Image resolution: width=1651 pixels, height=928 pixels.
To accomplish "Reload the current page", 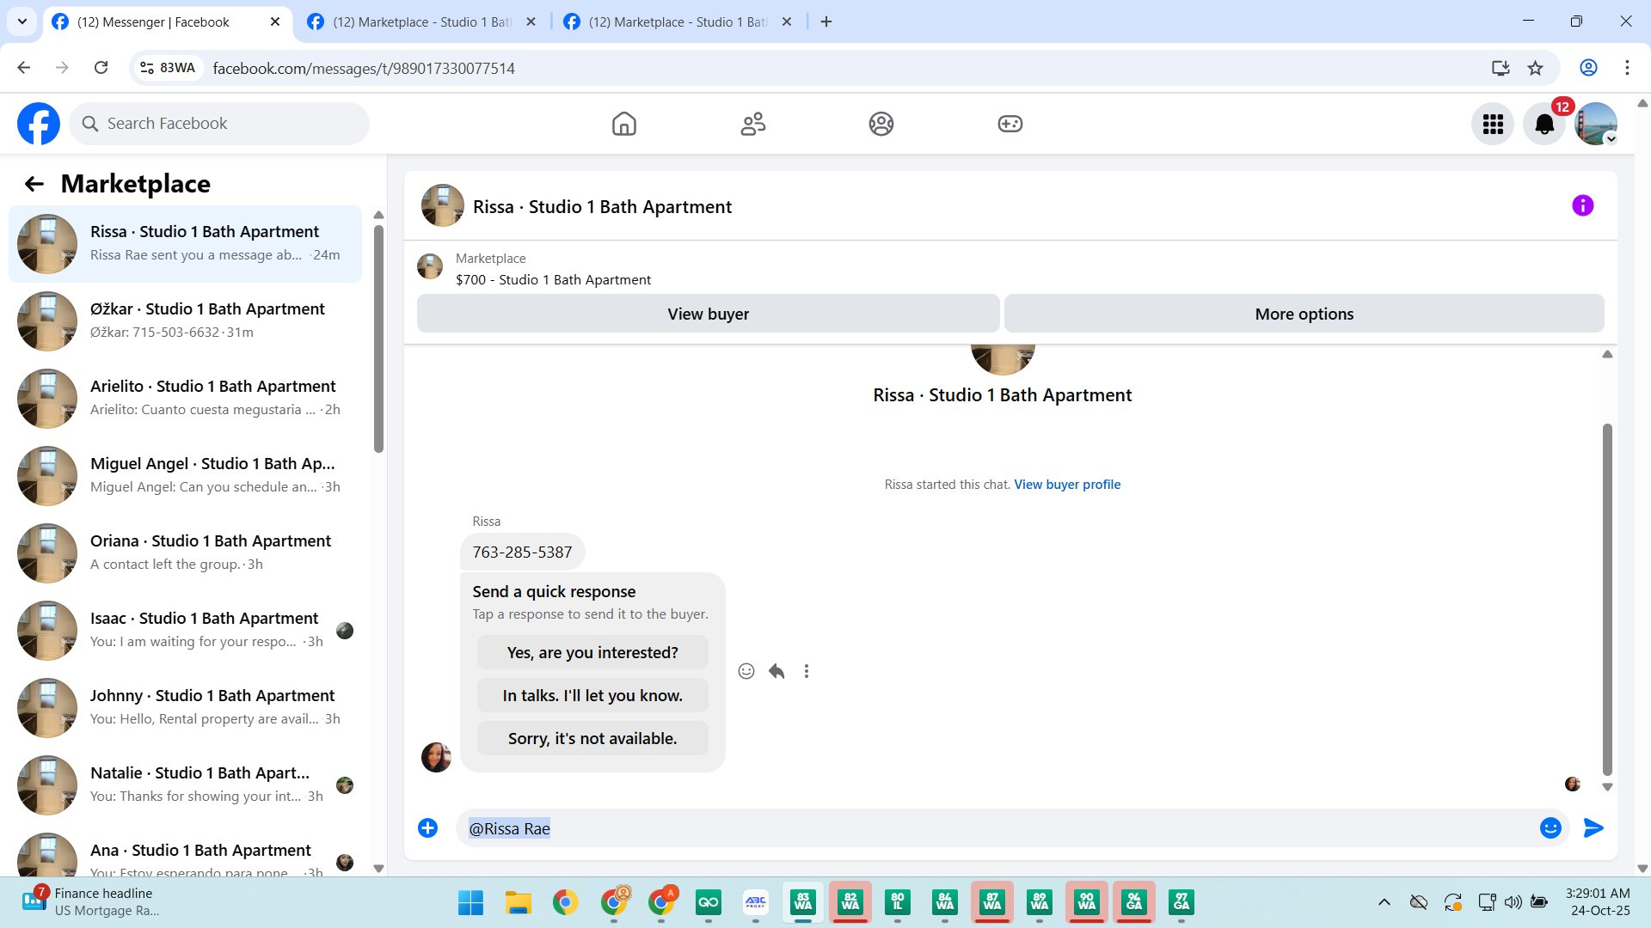I will (x=101, y=68).
